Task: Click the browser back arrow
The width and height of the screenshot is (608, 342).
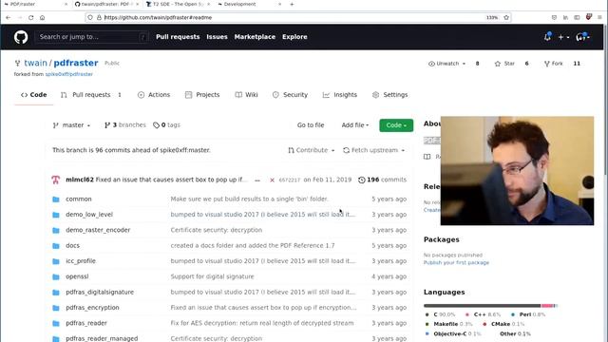Action: 9,17
